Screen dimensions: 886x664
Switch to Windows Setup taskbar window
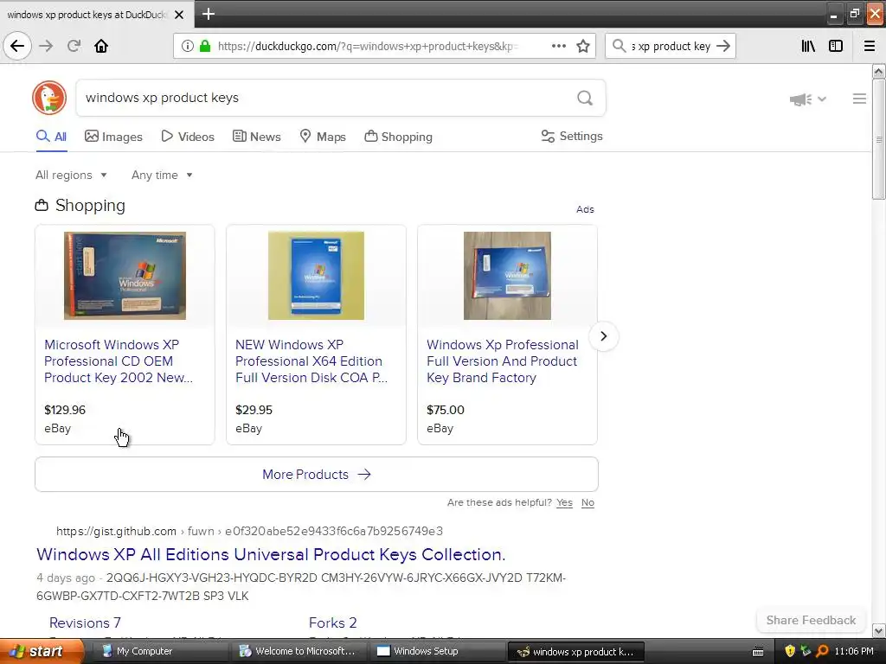[x=436, y=651]
